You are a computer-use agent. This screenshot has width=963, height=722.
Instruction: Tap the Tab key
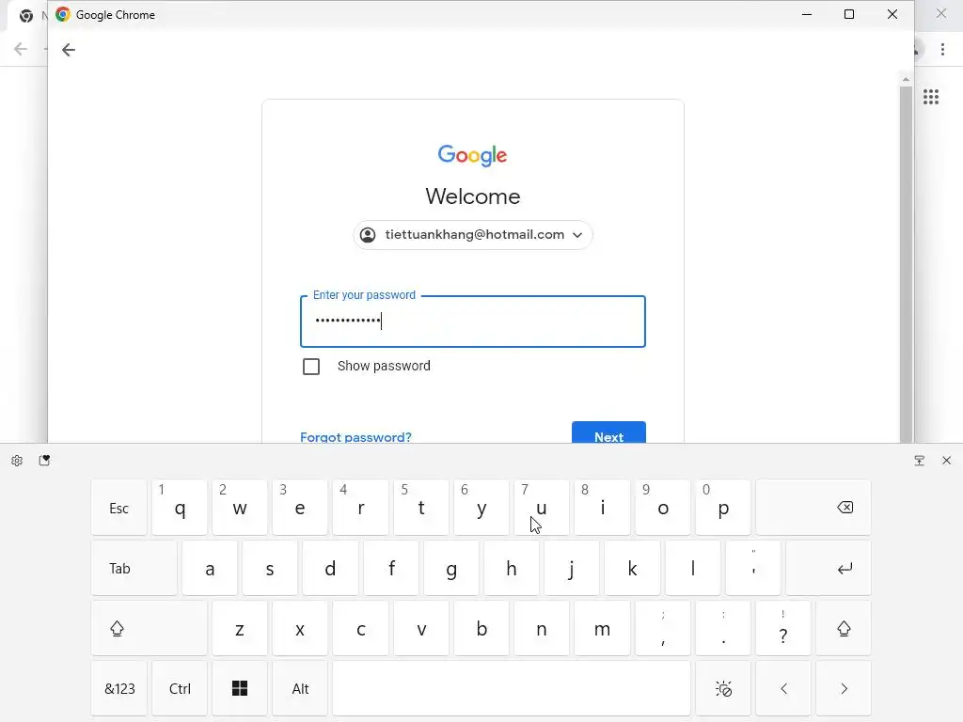point(134,568)
